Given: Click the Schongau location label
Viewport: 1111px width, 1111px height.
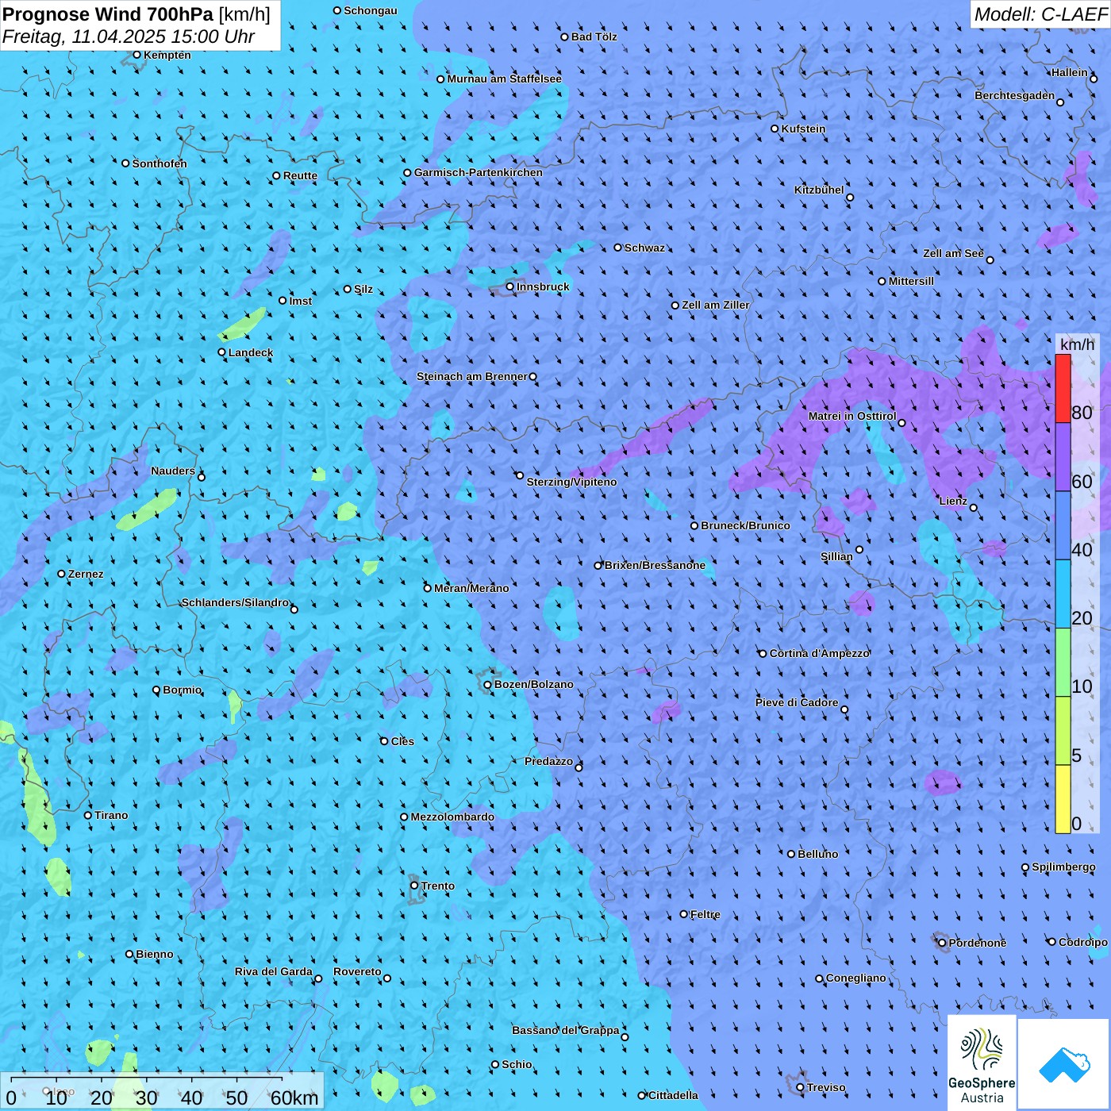Looking at the screenshot, I should coord(370,10).
